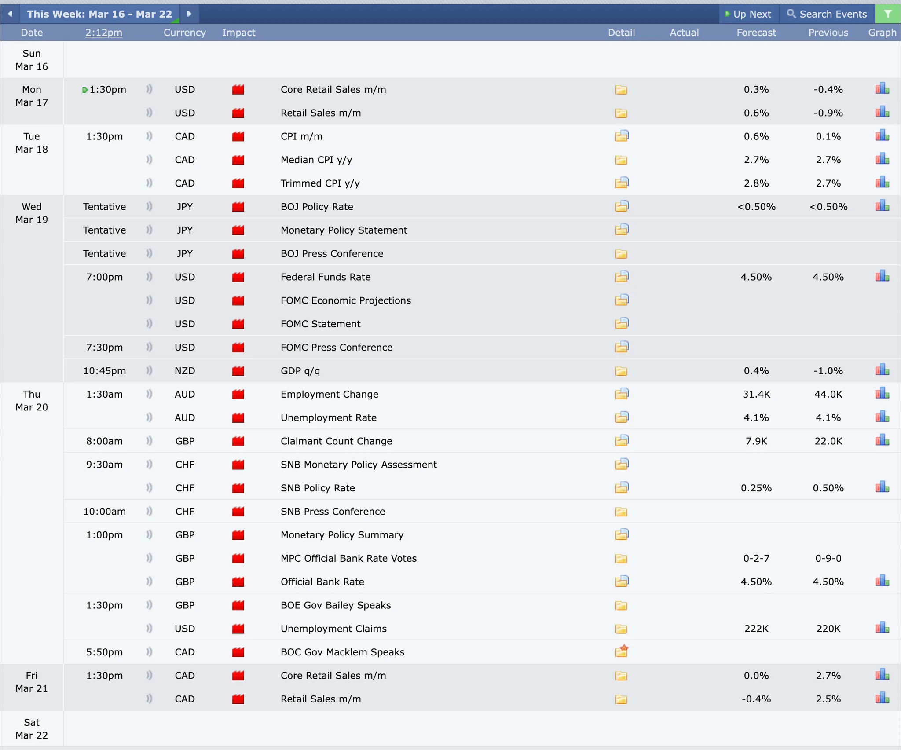Open the calendar filter funnel icon
Screen dimensions: 901x750
pyautogui.click(x=888, y=14)
